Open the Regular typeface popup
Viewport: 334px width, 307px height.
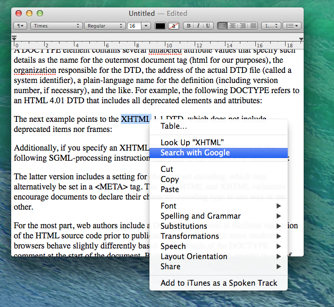[x=104, y=26]
